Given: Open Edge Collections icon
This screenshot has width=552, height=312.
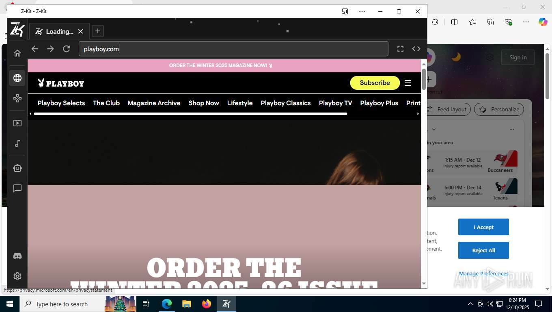Looking at the screenshot, I should click(x=490, y=22).
